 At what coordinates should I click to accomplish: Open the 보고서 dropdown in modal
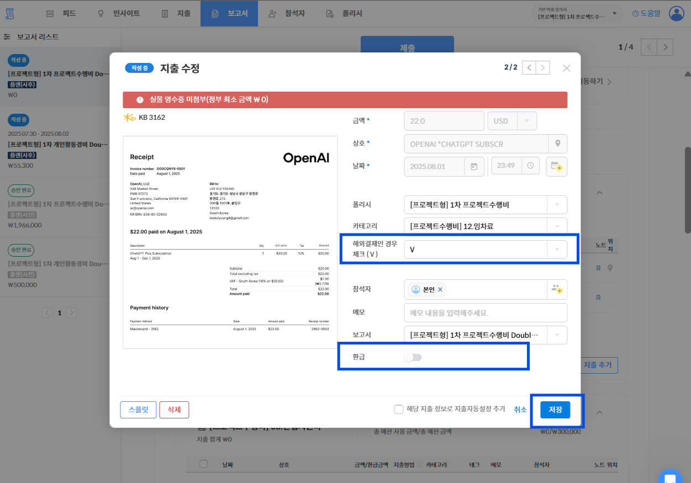point(486,335)
